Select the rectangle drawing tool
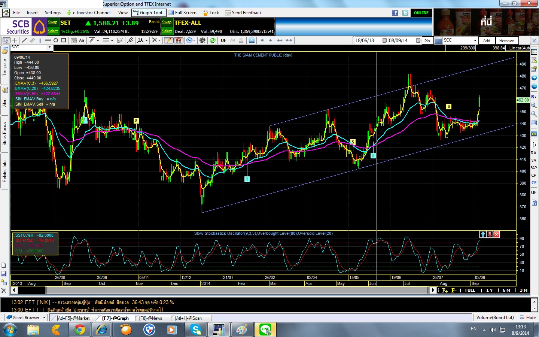Viewport: 539px width, 337px height. [x=64, y=40]
